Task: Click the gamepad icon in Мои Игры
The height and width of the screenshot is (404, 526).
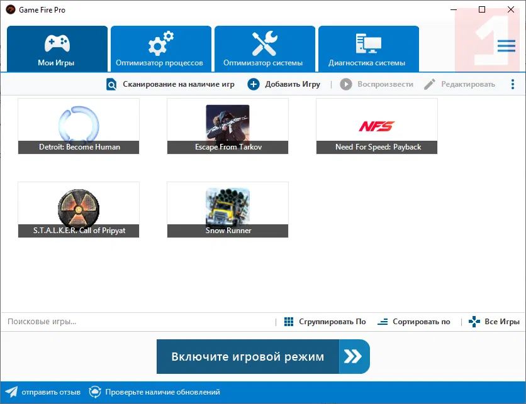Action: coord(57,43)
